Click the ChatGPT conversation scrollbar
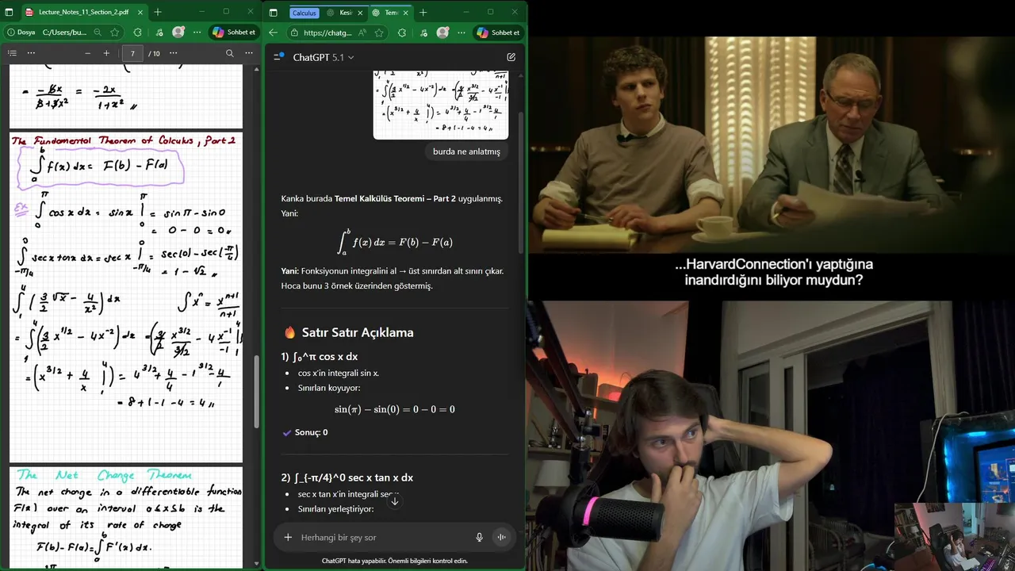The image size is (1015, 571). pos(520,182)
